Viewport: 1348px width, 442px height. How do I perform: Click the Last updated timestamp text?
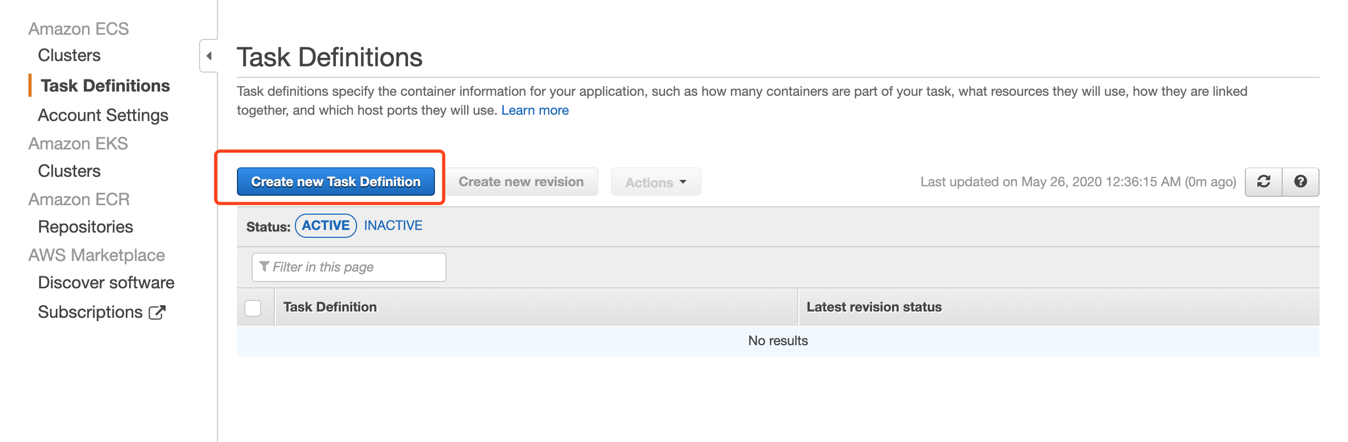[1078, 182]
